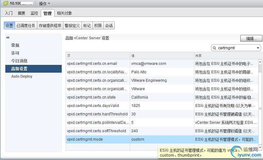263x160 pixels.
Task: Select 许可 in the settings sidebar
Action: 15,53
